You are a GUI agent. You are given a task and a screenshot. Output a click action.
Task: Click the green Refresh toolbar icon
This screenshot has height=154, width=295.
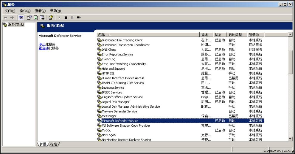tap(36, 18)
